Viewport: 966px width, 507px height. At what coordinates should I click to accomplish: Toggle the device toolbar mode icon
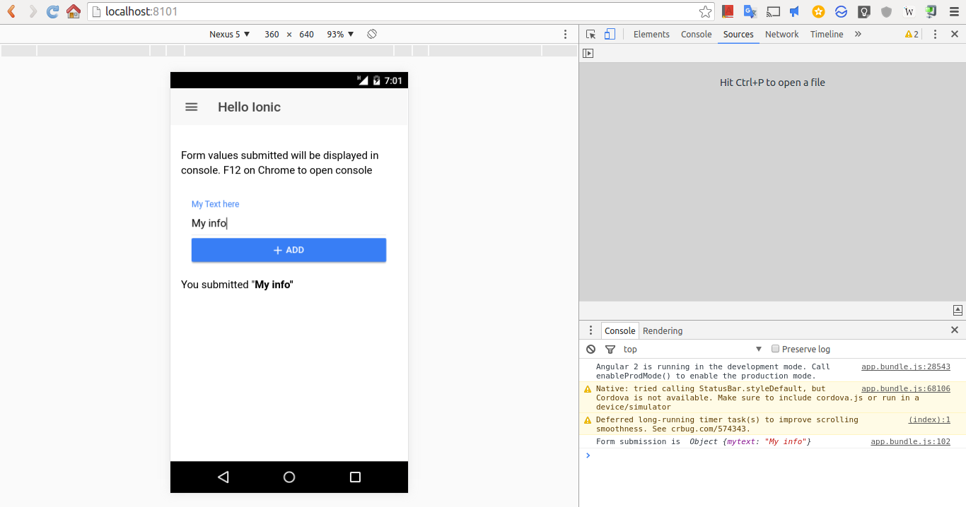pyautogui.click(x=610, y=34)
